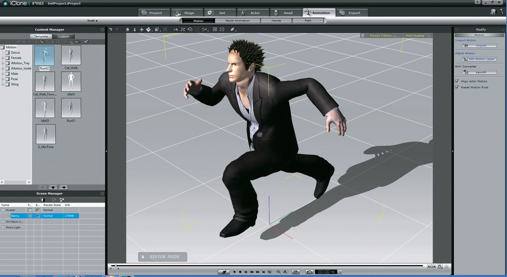507x277 pixels.
Task: Select the camera rotate tool
Action: point(149,29)
